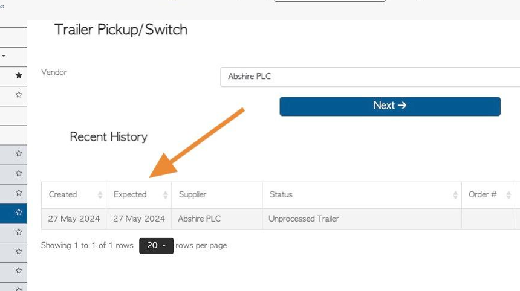Click the blue Next button
Image resolution: width=520 pixels, height=291 pixels.
click(389, 106)
